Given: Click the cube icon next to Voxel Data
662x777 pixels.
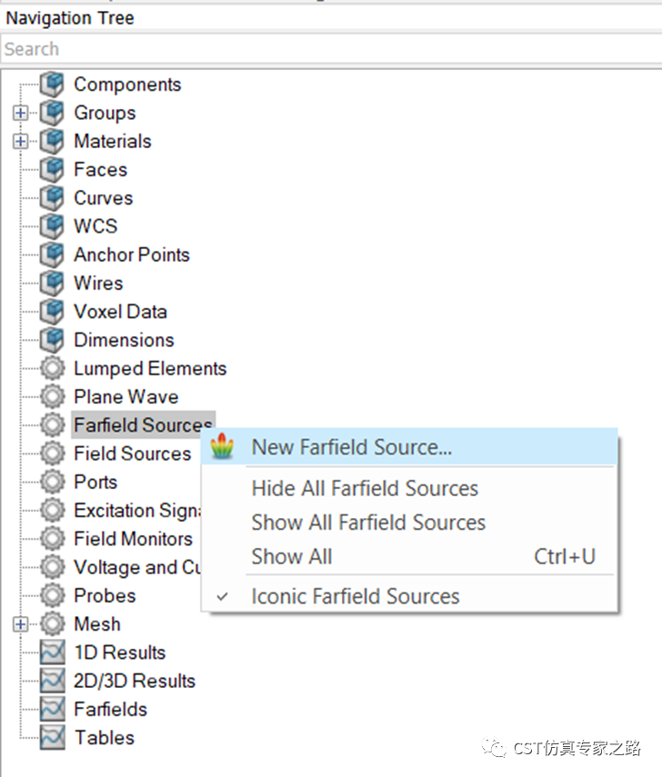Looking at the screenshot, I should 52,312.
